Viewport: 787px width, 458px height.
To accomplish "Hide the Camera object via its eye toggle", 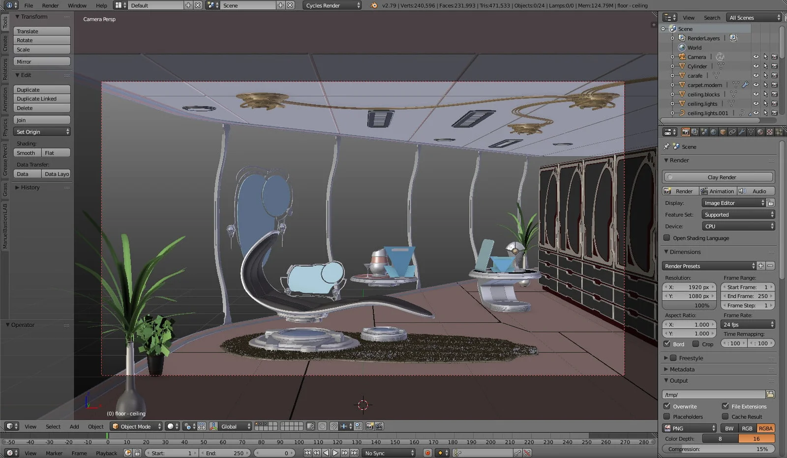I will point(756,57).
